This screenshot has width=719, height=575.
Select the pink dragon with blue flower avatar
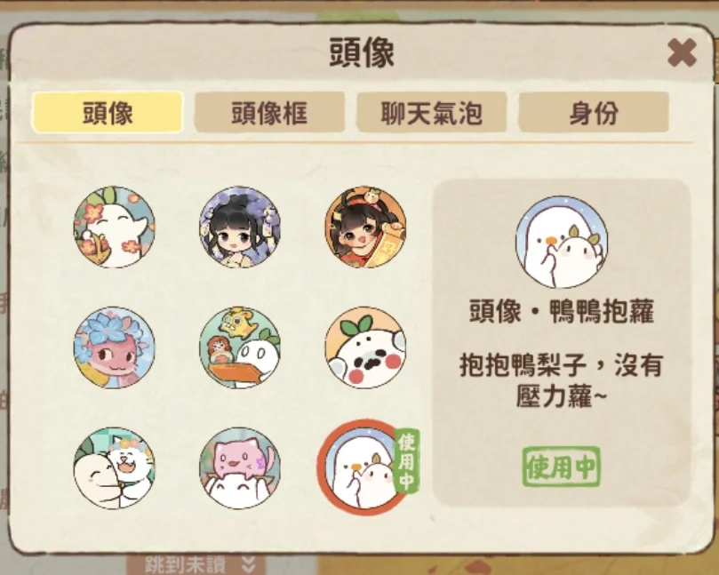pos(114,347)
